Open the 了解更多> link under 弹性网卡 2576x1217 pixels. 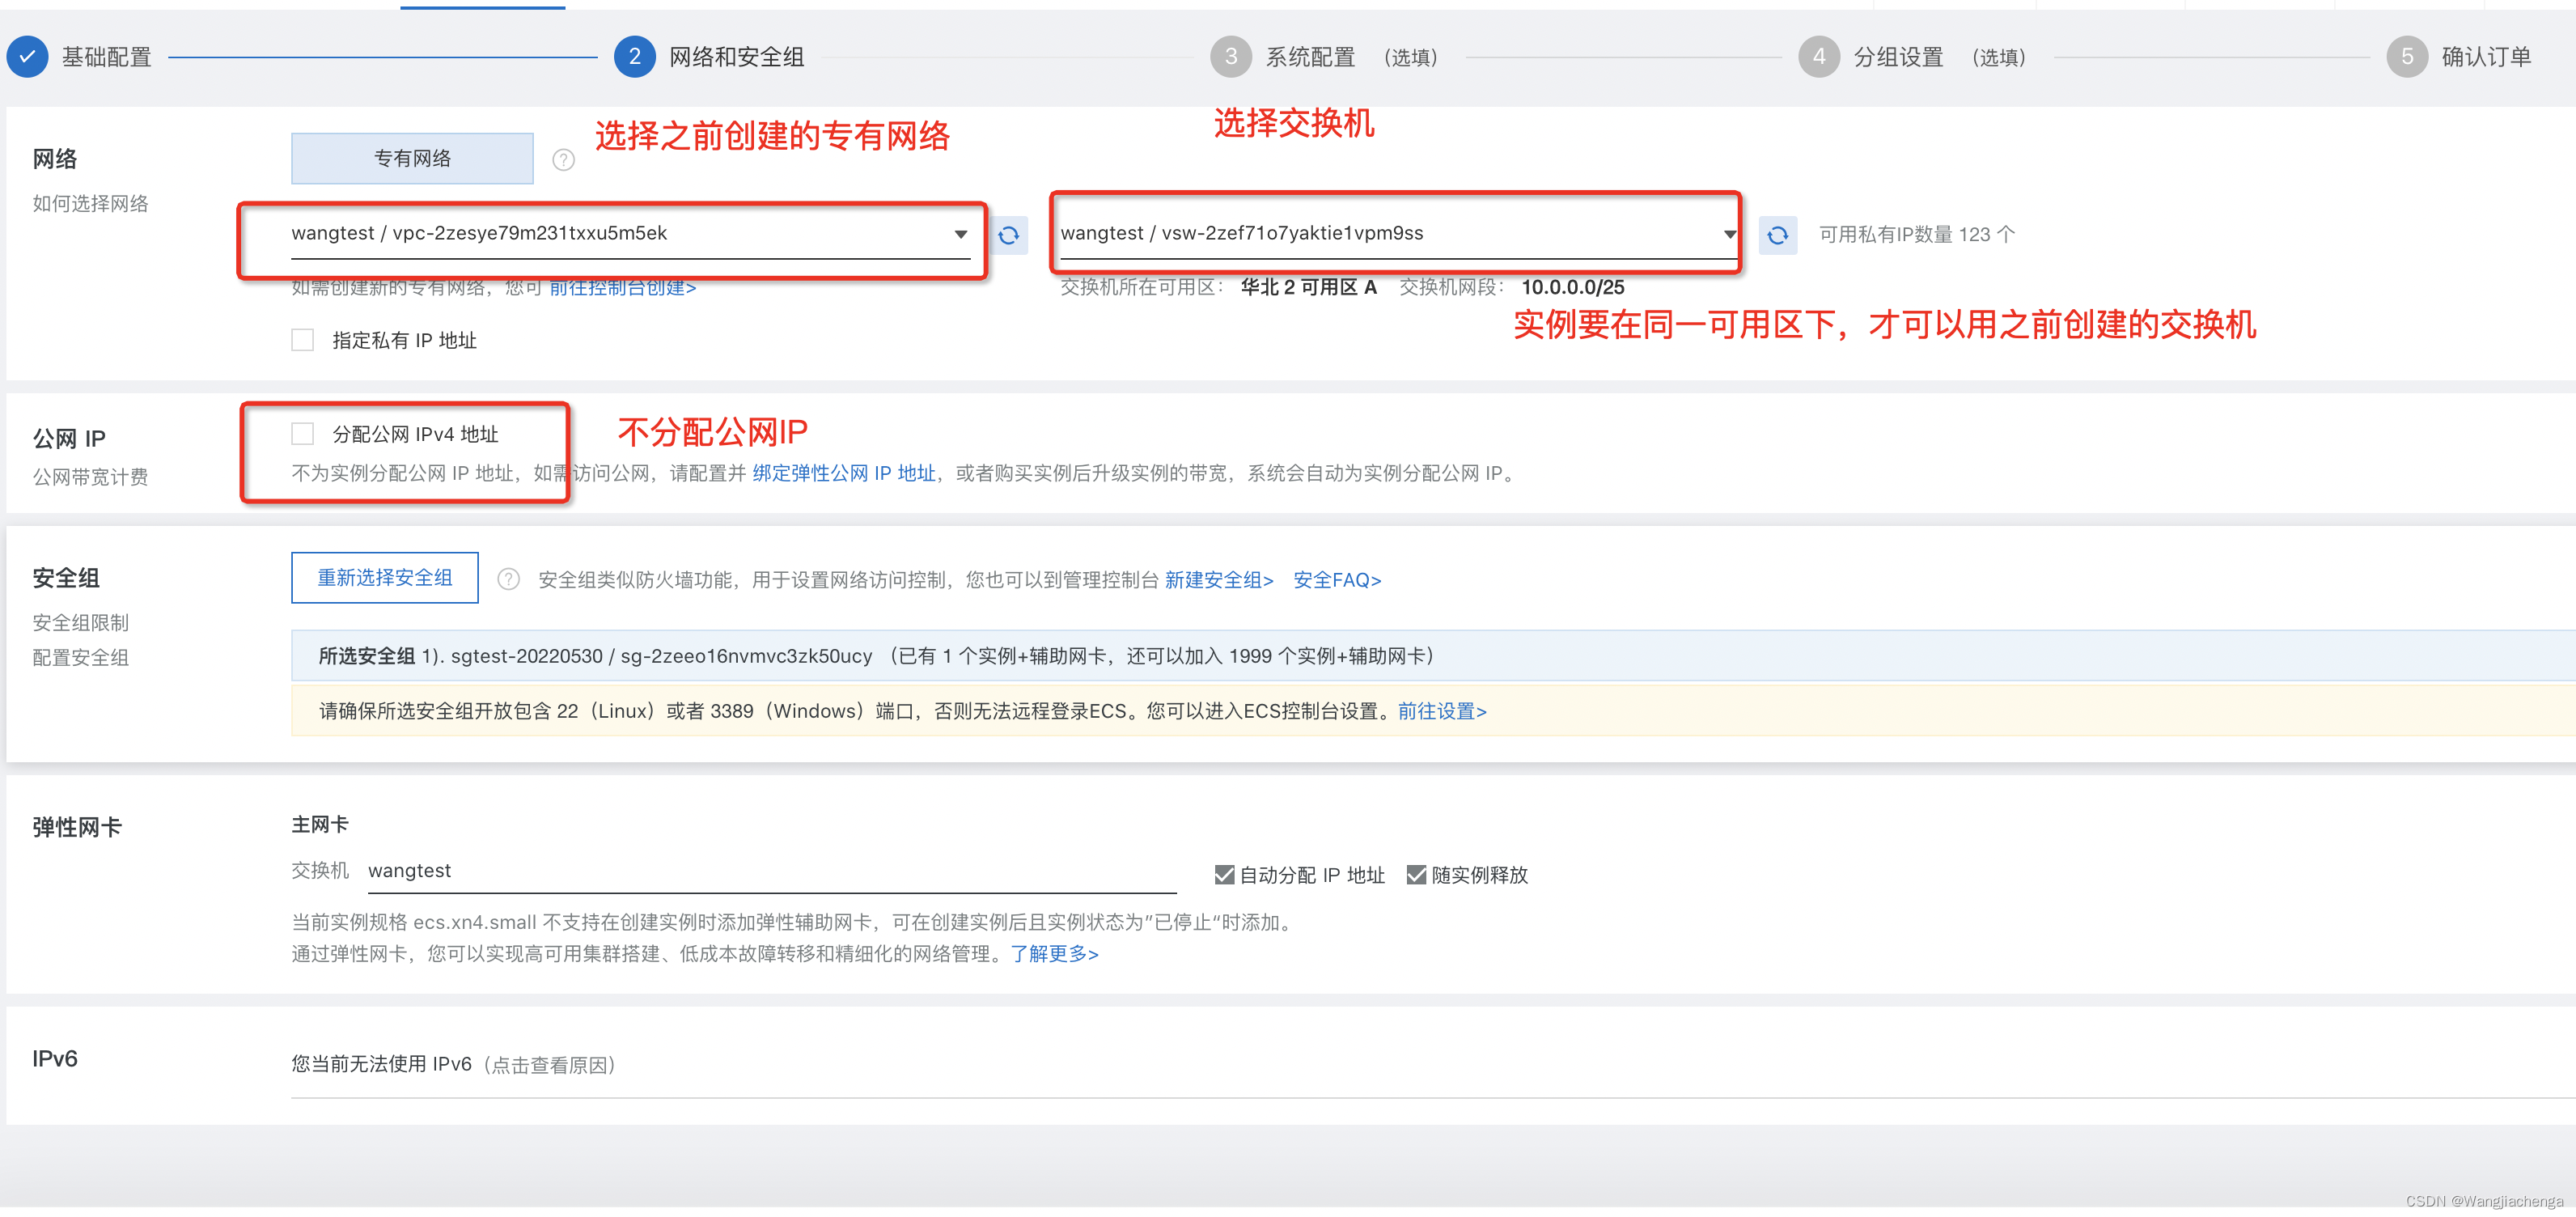[1054, 954]
